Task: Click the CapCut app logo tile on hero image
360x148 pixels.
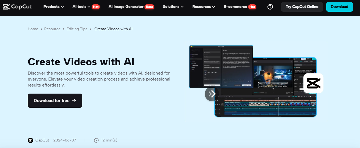Action: tap(313, 83)
